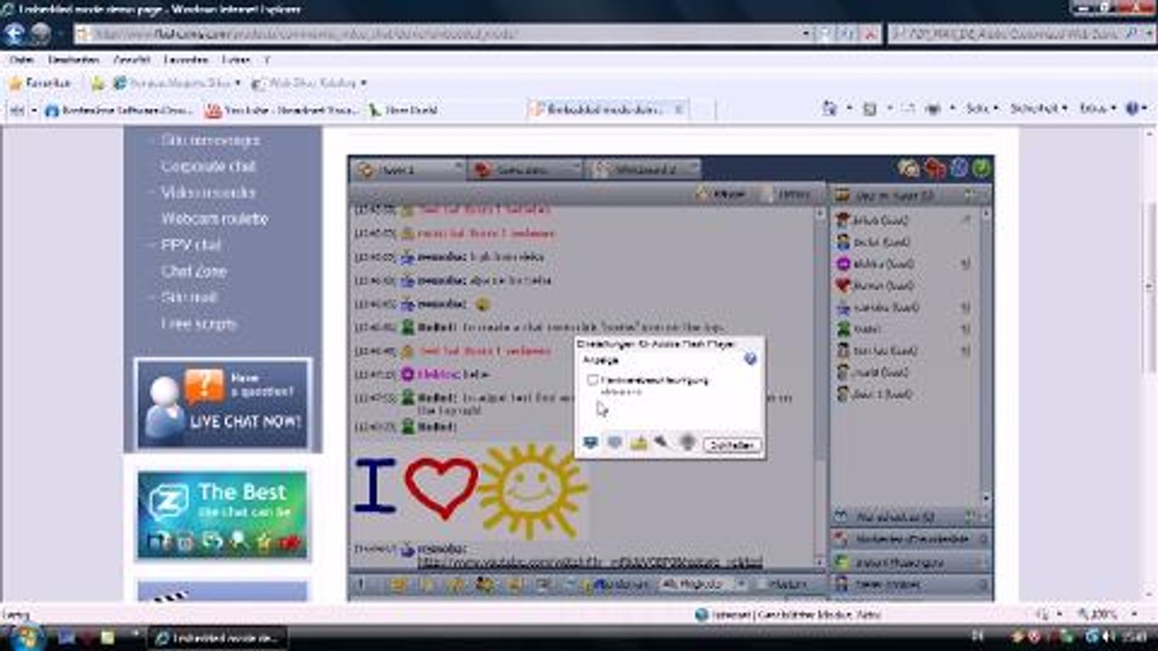Image resolution: width=1158 pixels, height=651 pixels.
Task: Select the camera tab in Flash settings
Action: pyautogui.click(x=687, y=443)
